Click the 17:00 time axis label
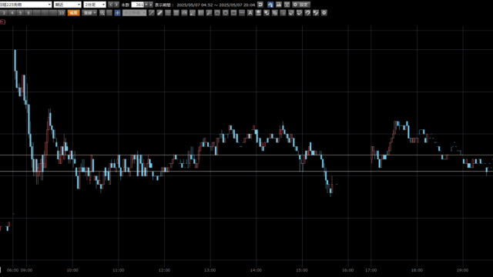Image resolution: width=493 pixels, height=277 pixels. pyautogui.click(x=371, y=270)
